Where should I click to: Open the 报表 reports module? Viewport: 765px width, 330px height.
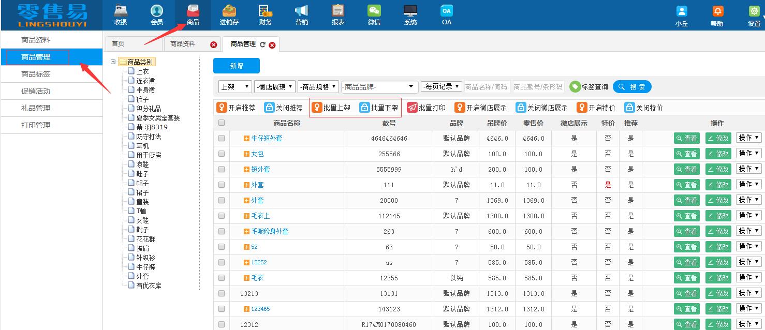(x=337, y=14)
